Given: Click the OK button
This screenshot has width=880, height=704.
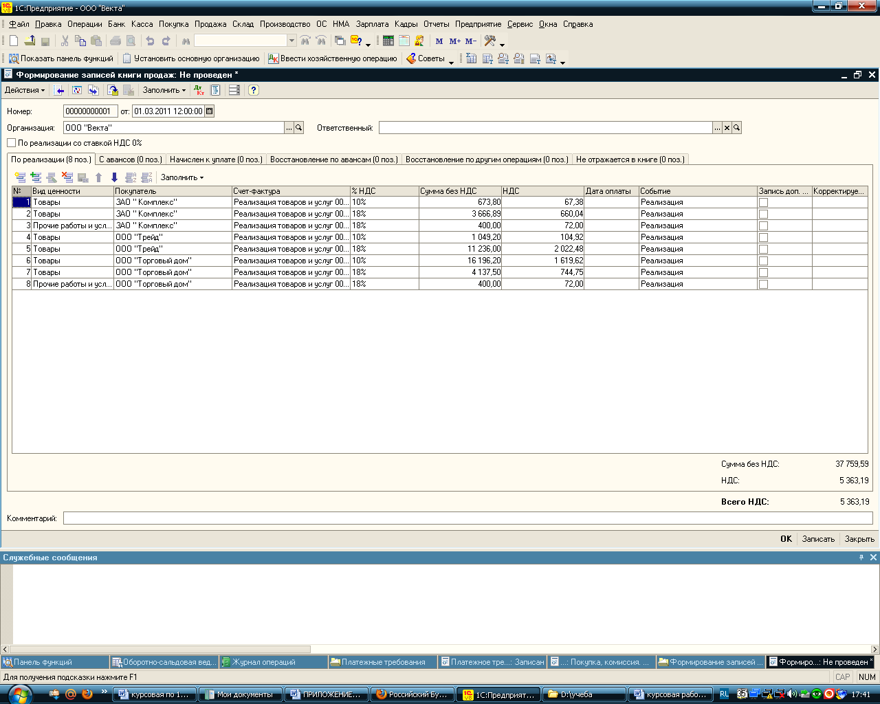Looking at the screenshot, I should (786, 539).
